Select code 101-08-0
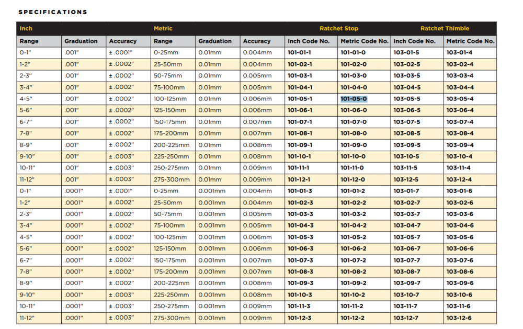Viewport: 523px width, 329px height. tap(354, 133)
